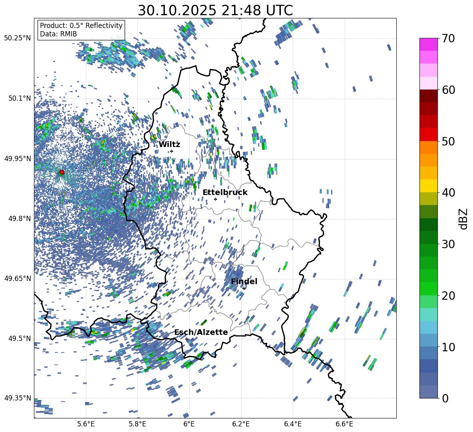Click the colorbar tick label 70
Image resolution: width=473 pixels, height=432 pixels.
coord(448,39)
